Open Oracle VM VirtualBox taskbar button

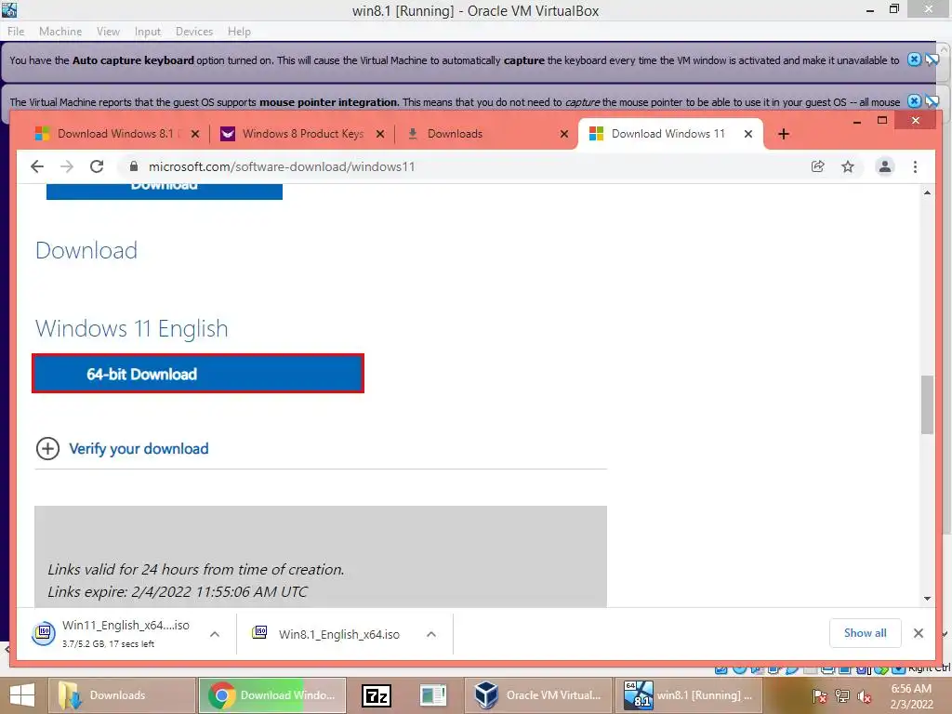coord(539,695)
